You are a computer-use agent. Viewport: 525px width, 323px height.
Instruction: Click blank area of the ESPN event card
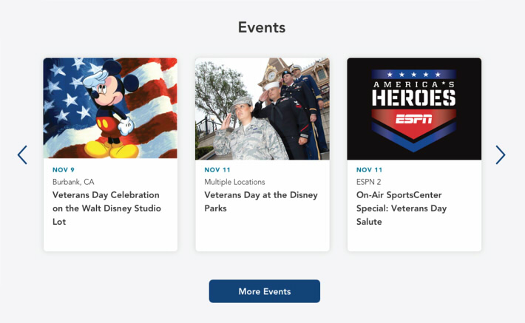coord(414,239)
